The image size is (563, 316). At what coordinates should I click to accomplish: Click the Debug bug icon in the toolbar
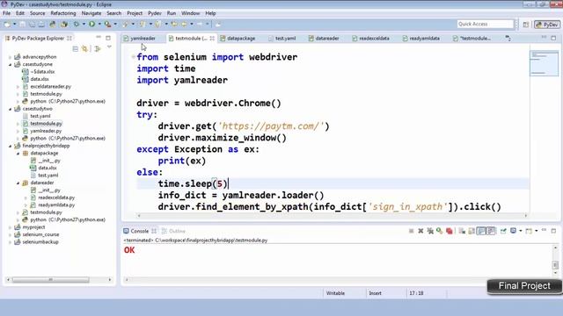click(x=77, y=24)
